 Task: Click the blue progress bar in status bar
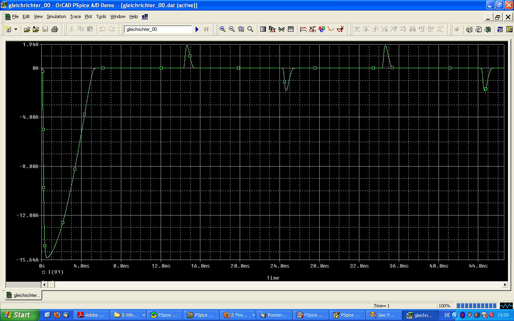pos(476,306)
